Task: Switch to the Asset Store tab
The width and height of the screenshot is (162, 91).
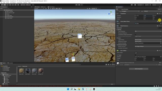Action: click(51, 7)
